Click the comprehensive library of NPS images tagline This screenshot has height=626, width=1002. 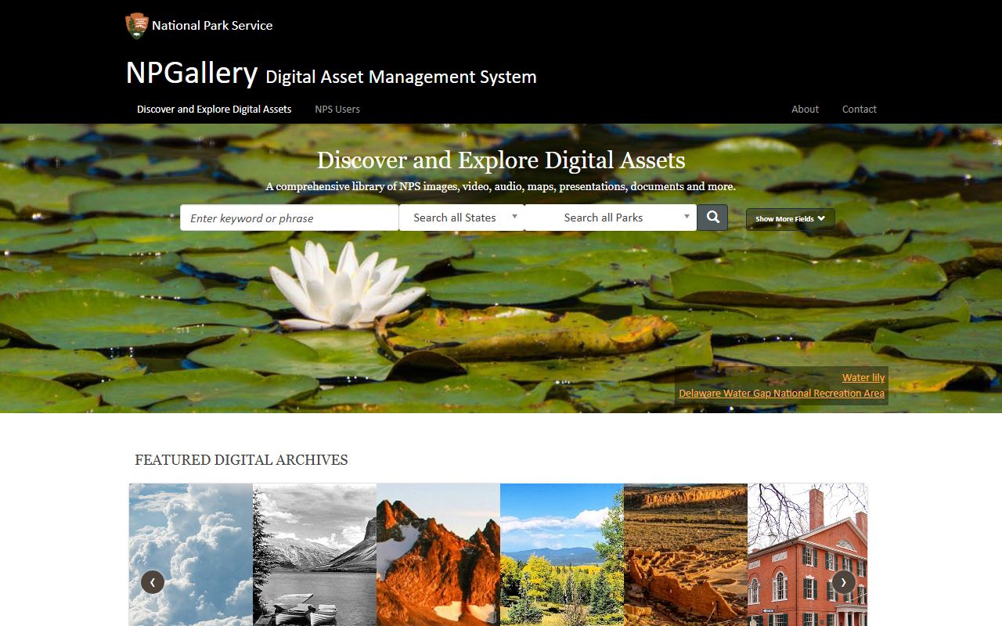(501, 187)
